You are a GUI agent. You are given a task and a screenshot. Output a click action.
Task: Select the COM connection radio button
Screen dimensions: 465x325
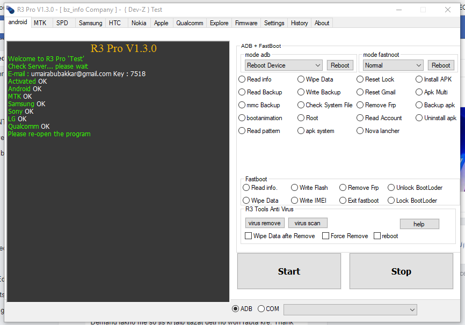coord(268,309)
